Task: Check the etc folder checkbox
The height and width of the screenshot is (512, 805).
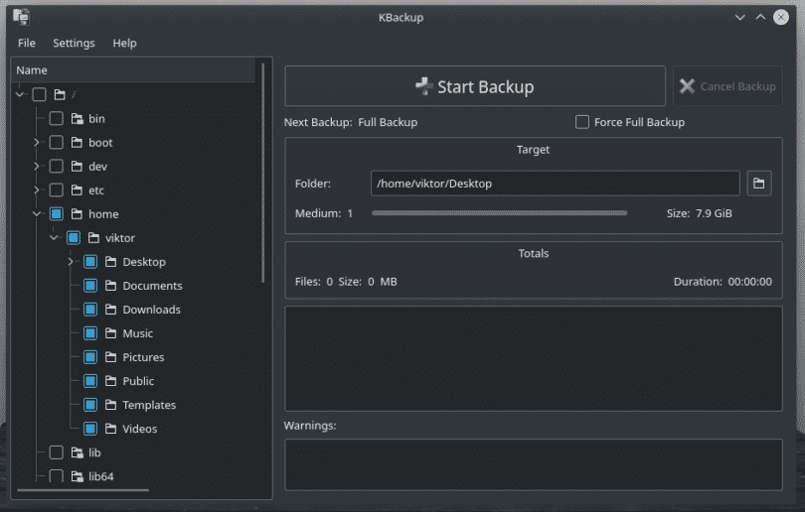Action: click(57, 191)
